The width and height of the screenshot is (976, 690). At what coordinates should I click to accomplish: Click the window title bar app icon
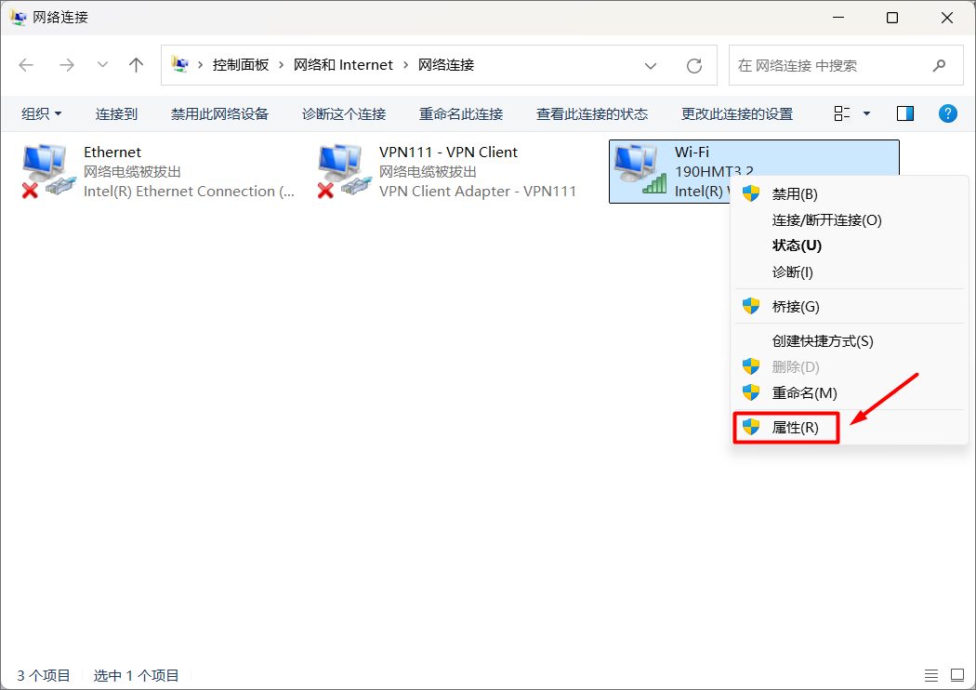coord(18,17)
